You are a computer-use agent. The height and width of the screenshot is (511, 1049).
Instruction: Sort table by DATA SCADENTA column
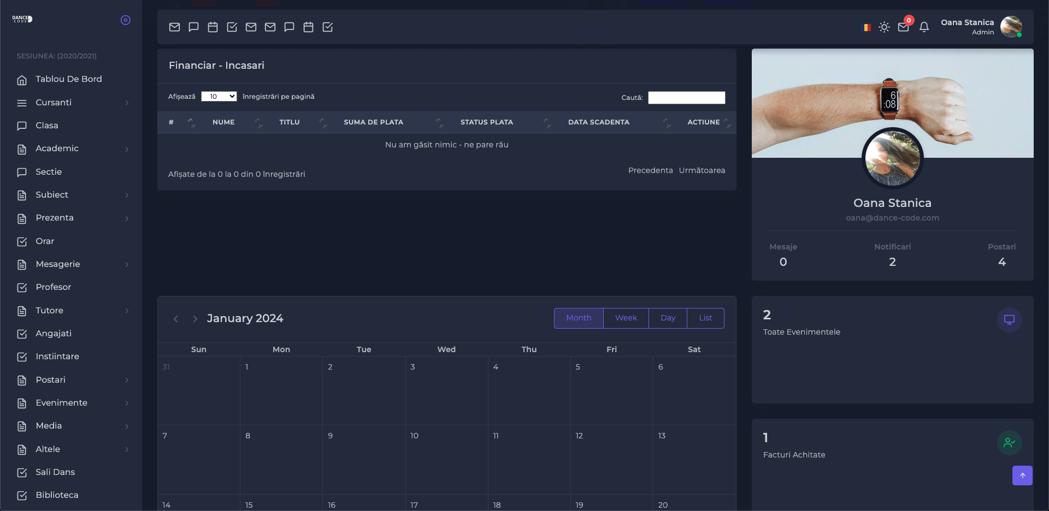(617, 122)
